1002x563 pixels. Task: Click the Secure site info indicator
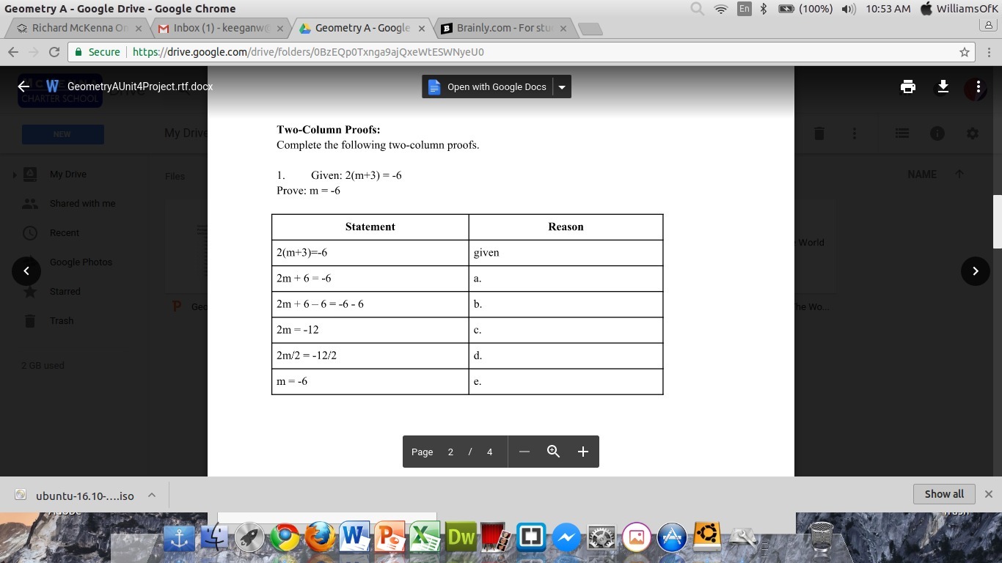[97, 52]
